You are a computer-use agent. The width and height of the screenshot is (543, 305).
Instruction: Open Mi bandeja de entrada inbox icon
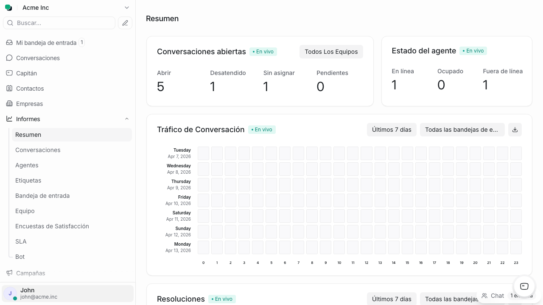coord(9,43)
